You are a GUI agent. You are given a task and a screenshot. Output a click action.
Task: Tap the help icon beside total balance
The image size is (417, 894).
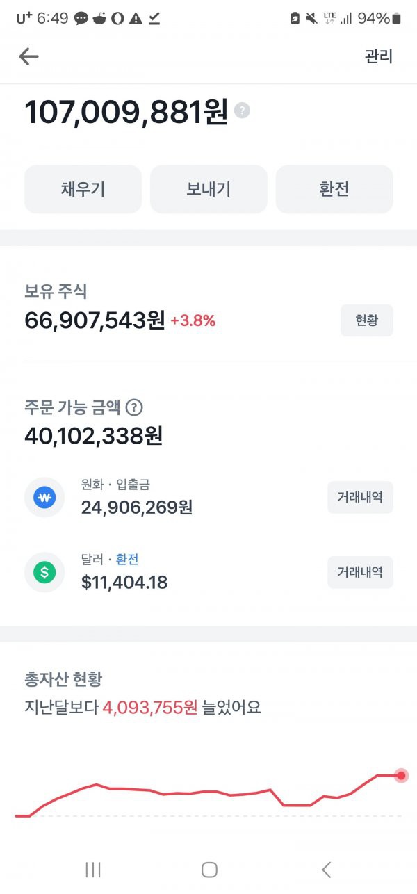242,111
